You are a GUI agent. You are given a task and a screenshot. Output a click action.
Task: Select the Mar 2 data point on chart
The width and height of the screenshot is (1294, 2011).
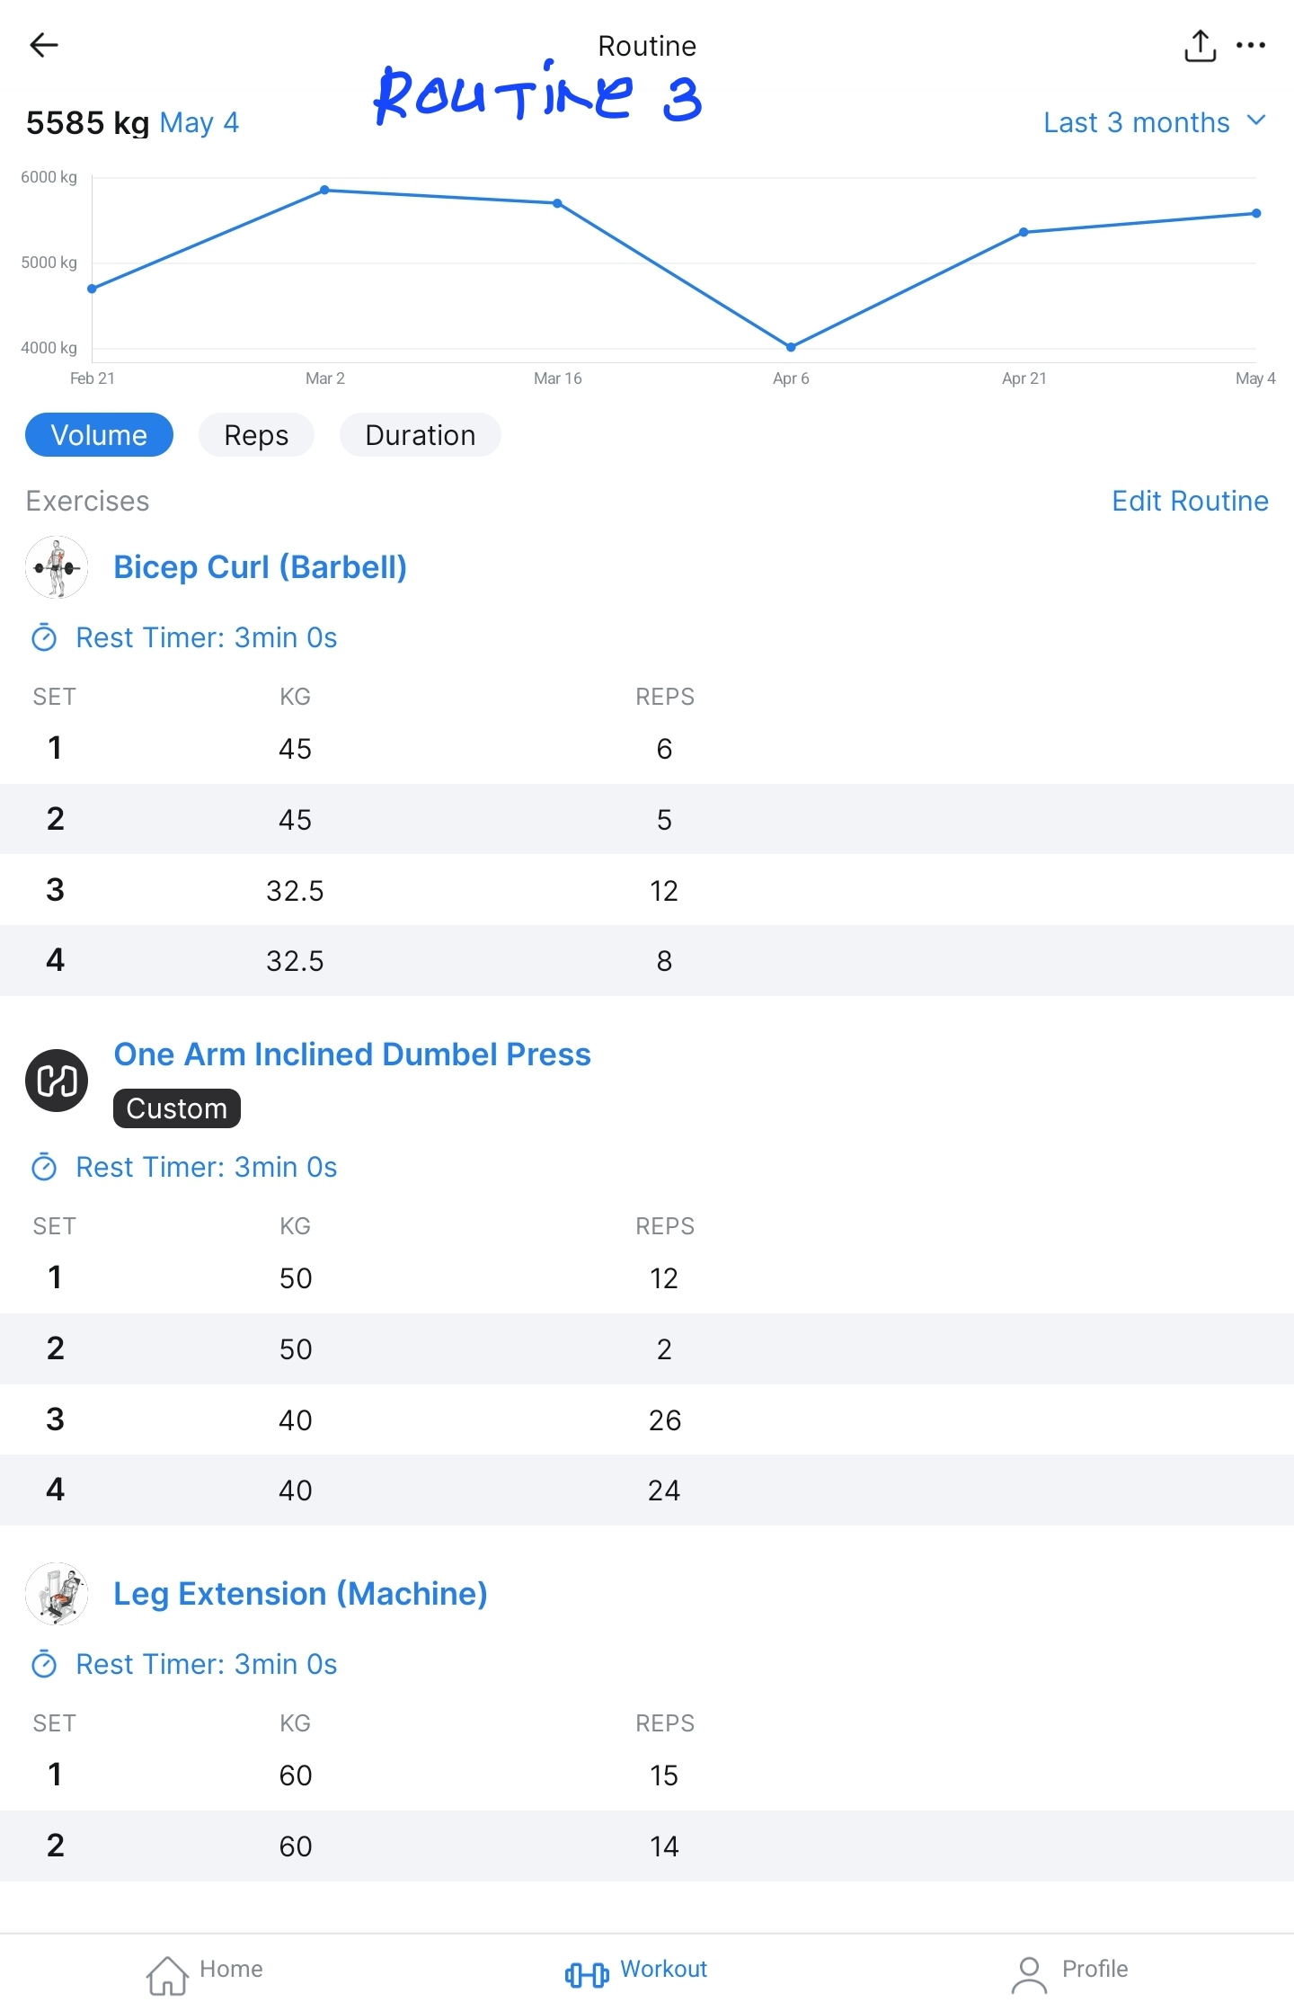[325, 190]
